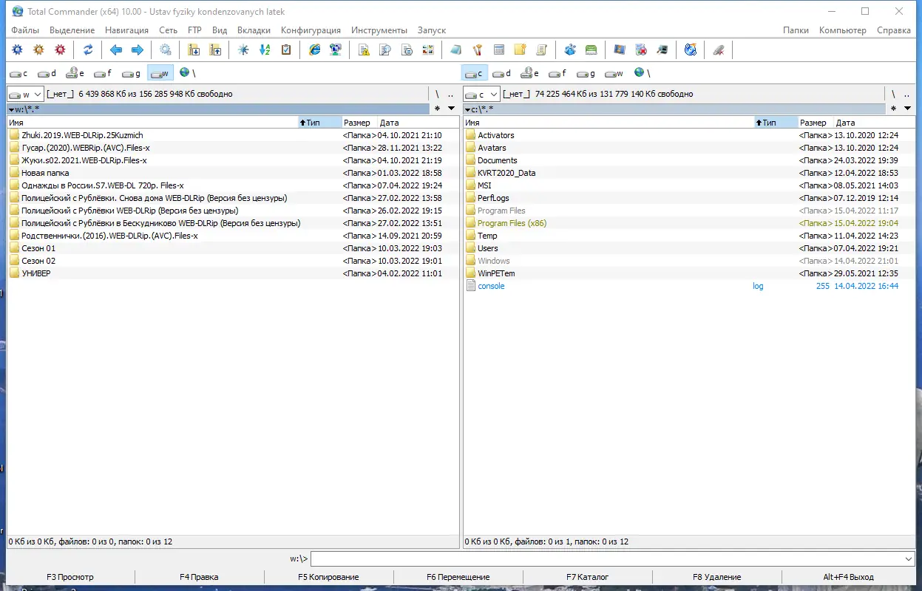This screenshot has width=922, height=591.
Task: Click the blue asterisk star toolbar icon
Action: (x=243, y=49)
